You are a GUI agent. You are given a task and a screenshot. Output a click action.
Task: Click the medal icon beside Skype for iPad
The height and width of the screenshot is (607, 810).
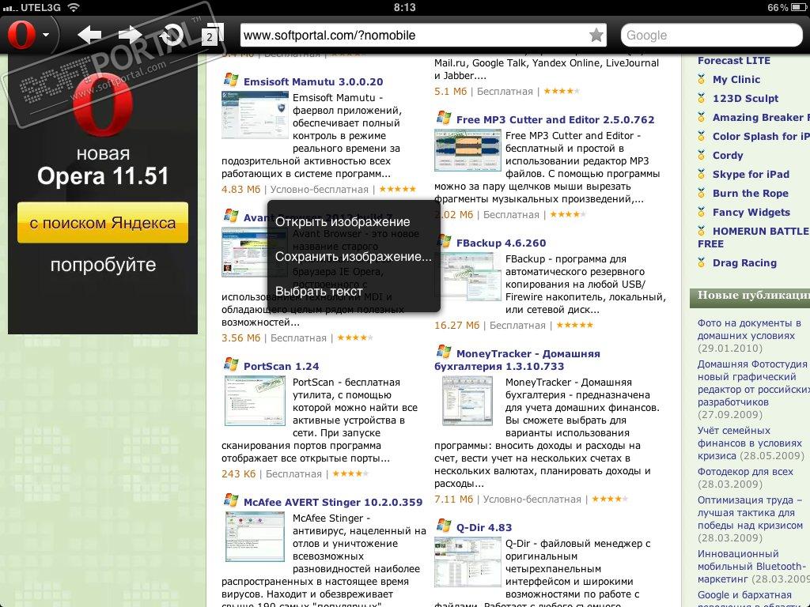point(701,174)
